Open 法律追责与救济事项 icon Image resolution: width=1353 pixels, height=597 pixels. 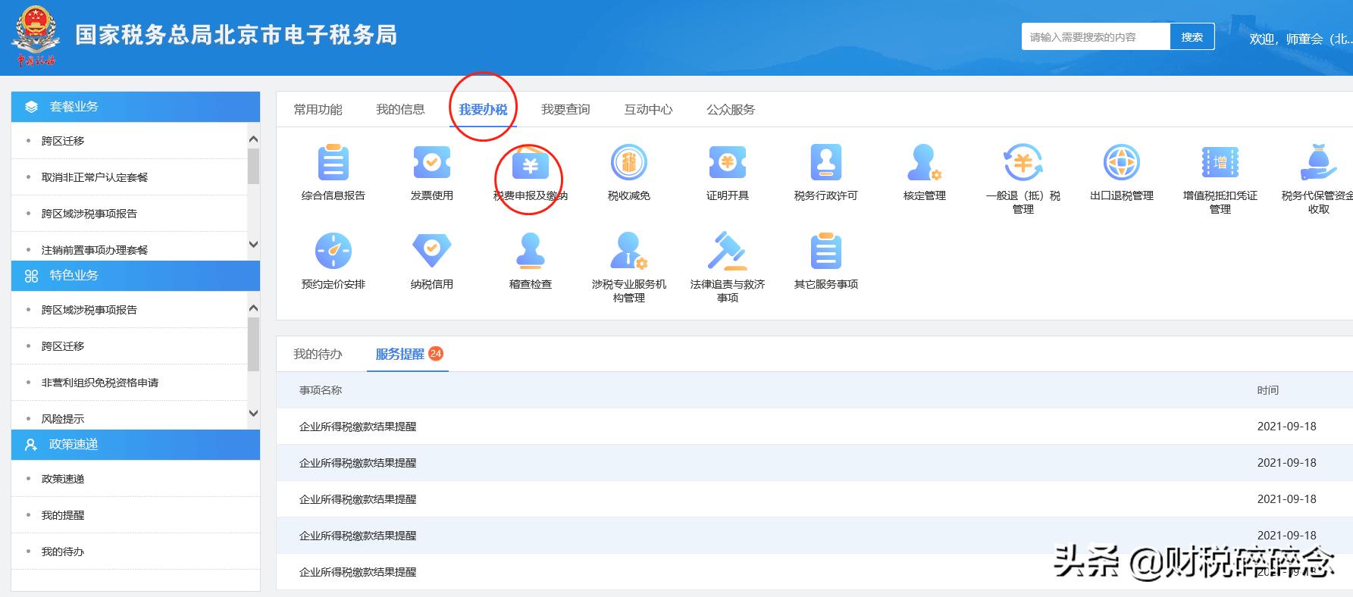point(727,251)
